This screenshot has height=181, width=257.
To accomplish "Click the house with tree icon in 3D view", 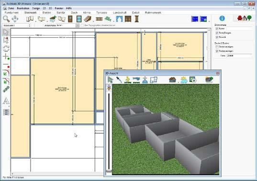I will [209, 80].
